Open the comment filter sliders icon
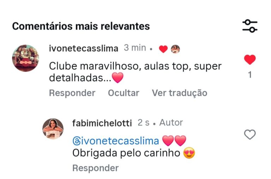The image size is (271, 179). (250, 26)
